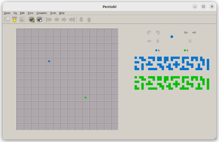This screenshot has height=142, width=219.
Task: Jump to end of game icon
Action: (x=72, y=19)
